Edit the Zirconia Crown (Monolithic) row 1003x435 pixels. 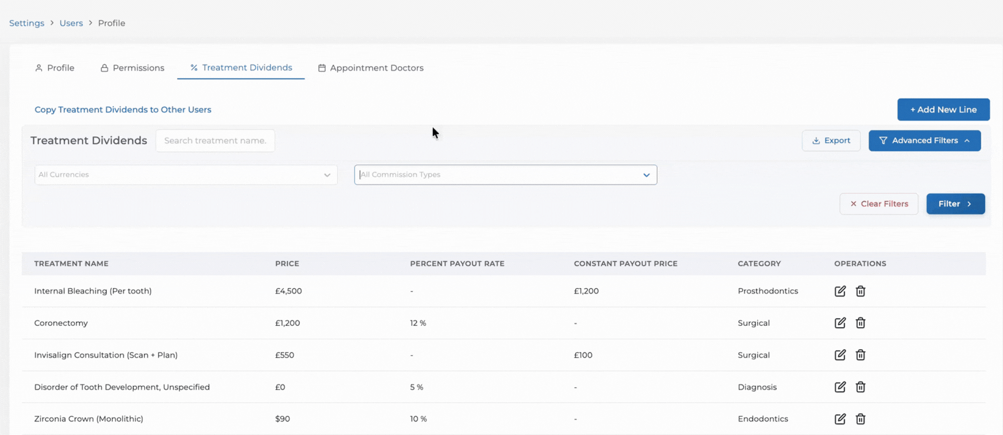[840, 419]
